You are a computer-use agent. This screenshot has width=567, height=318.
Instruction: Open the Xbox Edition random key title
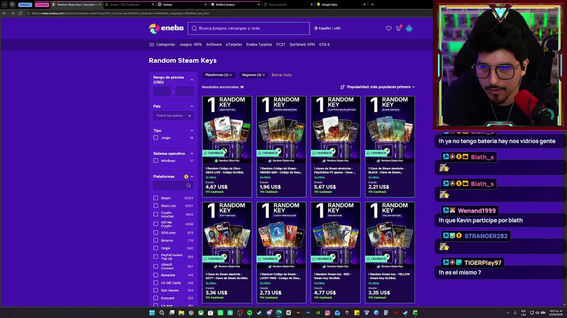[225, 170]
